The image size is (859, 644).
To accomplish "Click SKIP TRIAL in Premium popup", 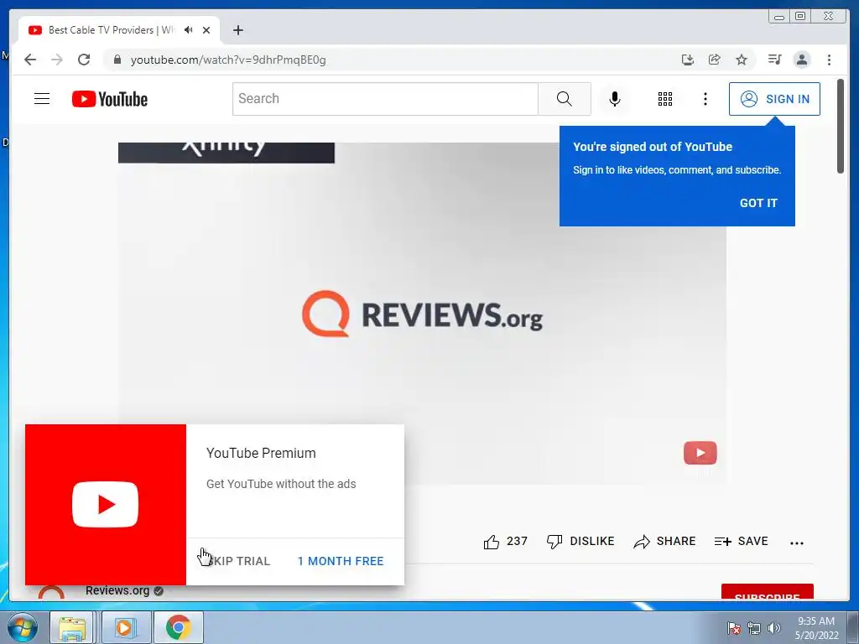I will coord(239,561).
